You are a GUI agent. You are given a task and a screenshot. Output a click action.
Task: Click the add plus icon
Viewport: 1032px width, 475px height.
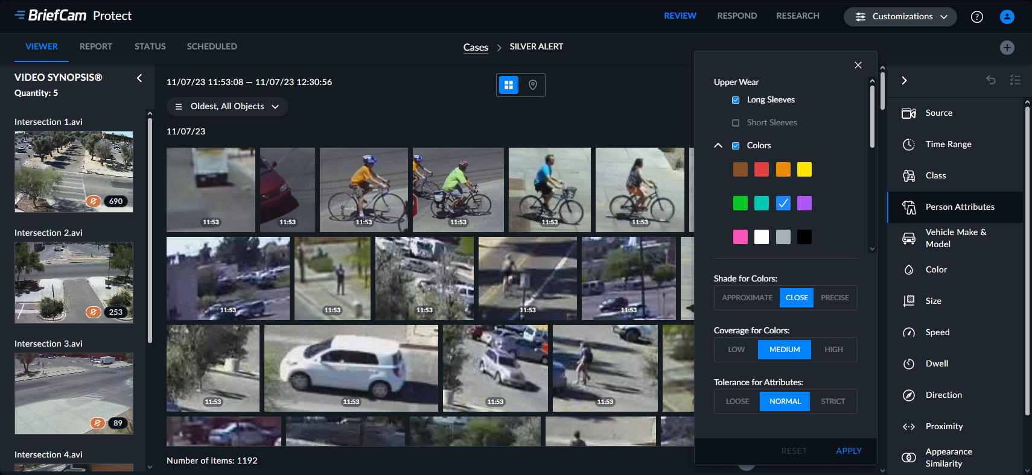pyautogui.click(x=1007, y=48)
